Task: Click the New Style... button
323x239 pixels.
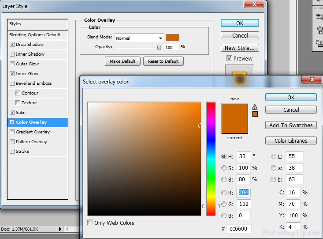Action: 240,48
